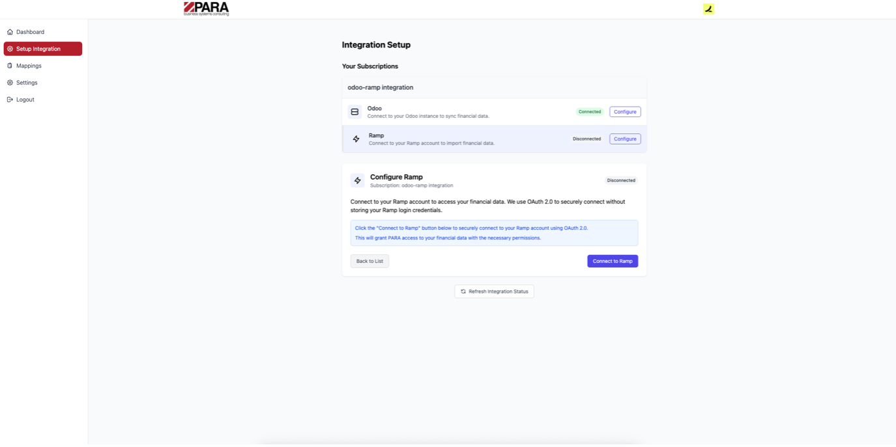Click the Odoo Connected status badge

(x=590, y=112)
